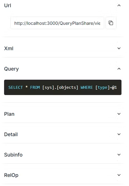
Task: Copy the query plan URL to clipboard
Action: pos(111,23)
